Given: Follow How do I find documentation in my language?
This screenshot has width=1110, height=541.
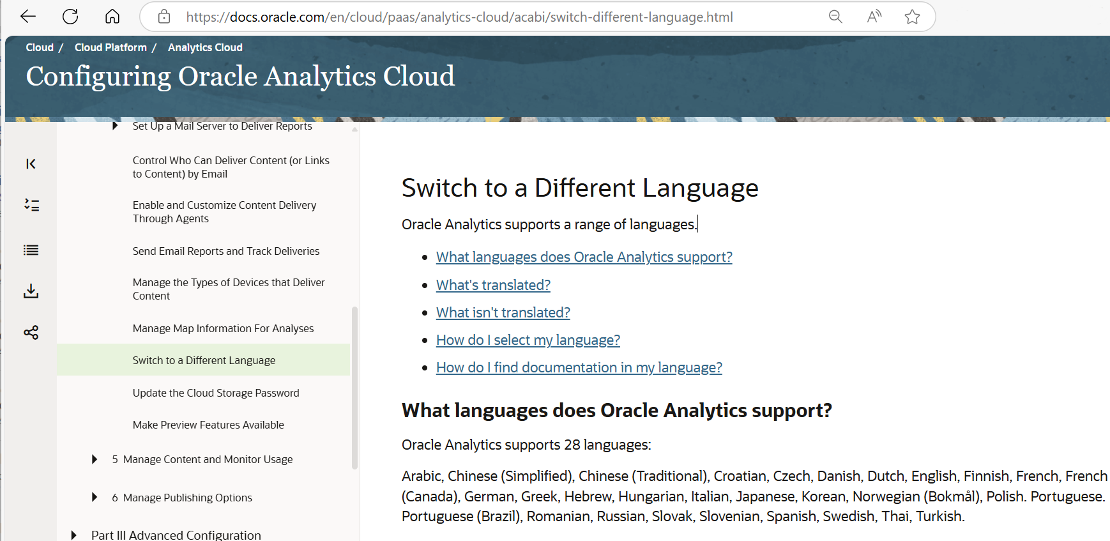Looking at the screenshot, I should pos(579,367).
